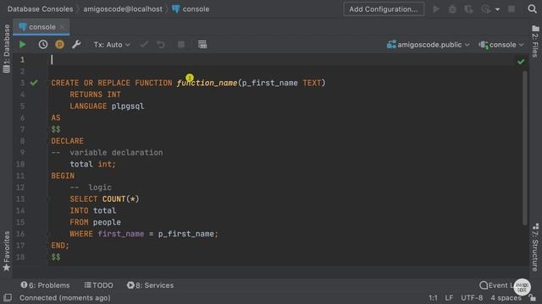This screenshot has width=542, height=304.
Task: Click the '-- variable declaration' comment
Action: point(107,153)
